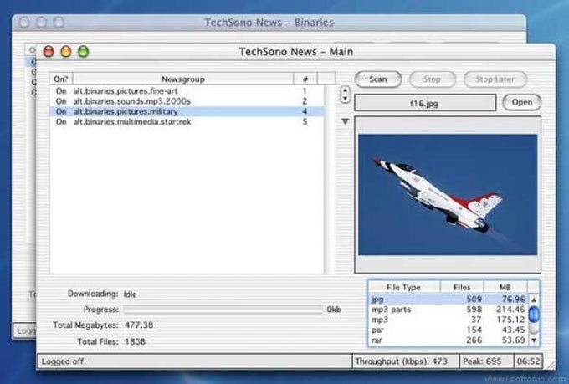569x384 pixels.
Task: Sort by the Newsgroup column header
Action: click(183, 79)
